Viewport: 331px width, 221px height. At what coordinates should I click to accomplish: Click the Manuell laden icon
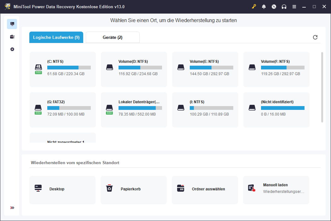pos(252,188)
